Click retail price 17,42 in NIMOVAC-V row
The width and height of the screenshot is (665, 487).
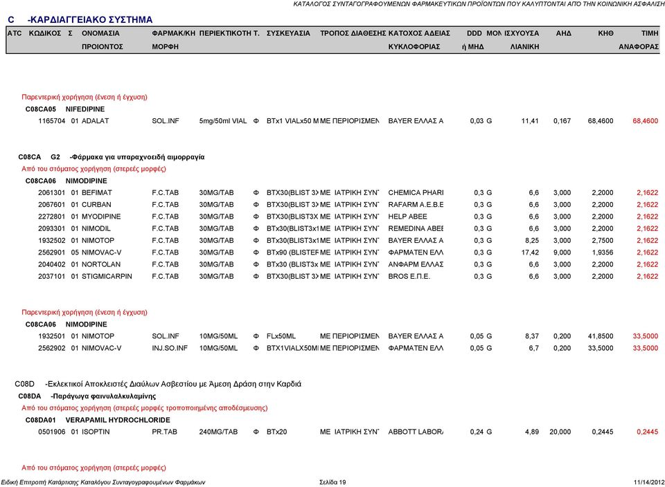(530, 252)
